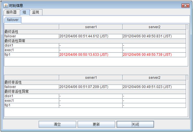Select the 组 tab
Screen dimensions: 193x132
[x=24, y=12]
